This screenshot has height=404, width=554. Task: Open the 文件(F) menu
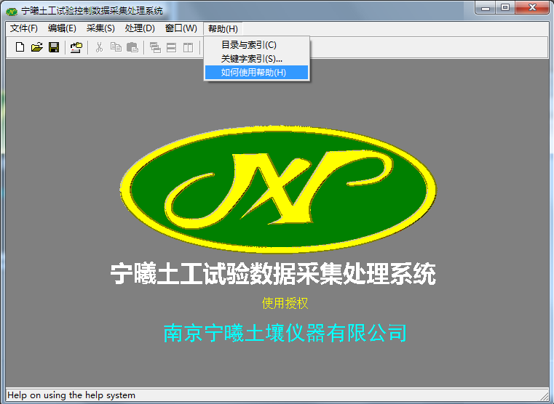tap(24, 28)
